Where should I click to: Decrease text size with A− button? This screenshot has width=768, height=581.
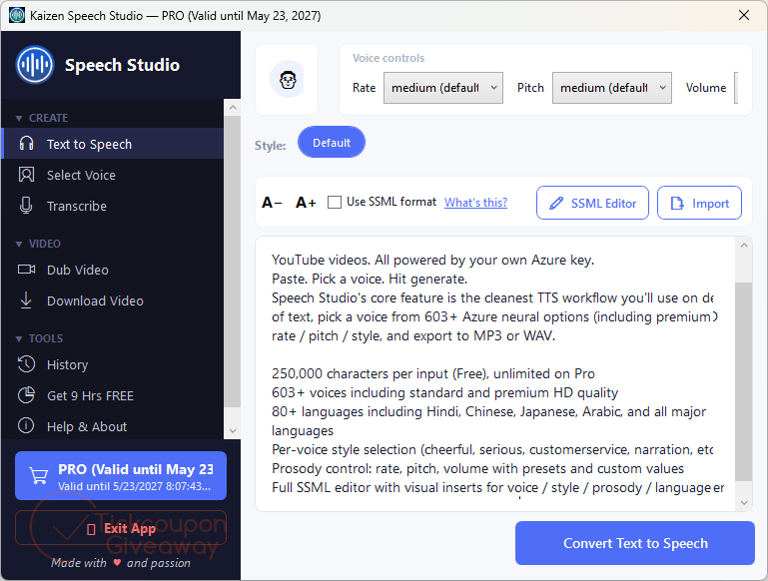coord(272,202)
